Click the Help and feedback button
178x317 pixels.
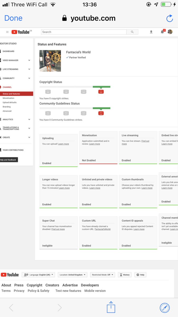click(x=8, y=160)
